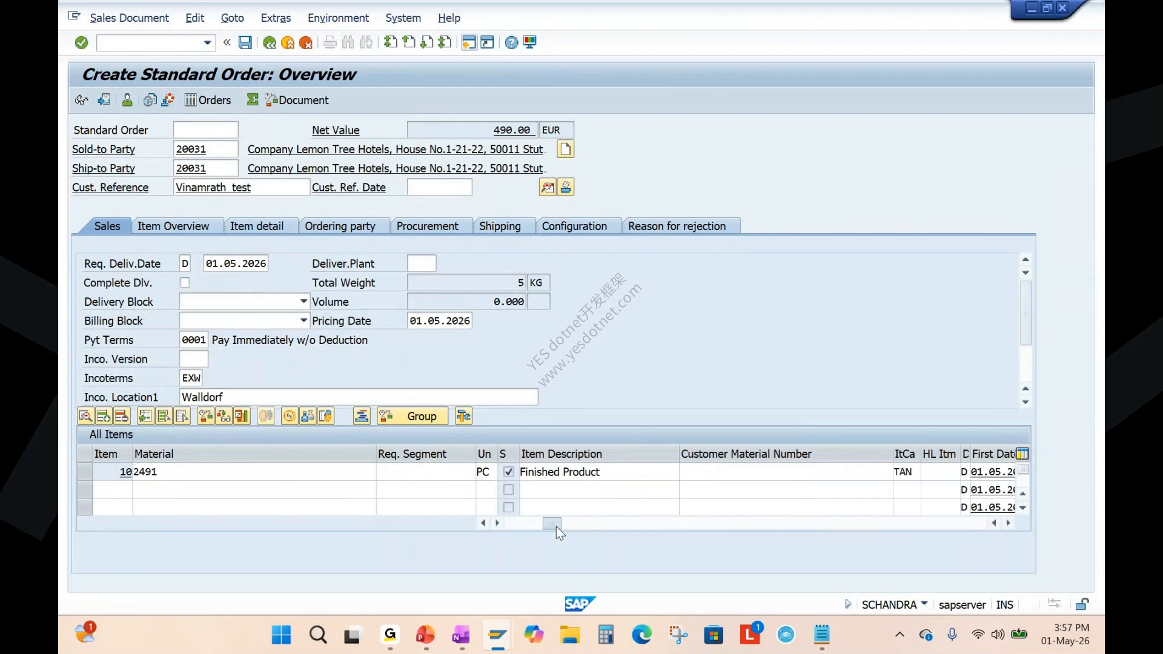Click the yellow Exit icon in the toolbar
Image resolution: width=1163 pixels, height=654 pixels.
288,42
